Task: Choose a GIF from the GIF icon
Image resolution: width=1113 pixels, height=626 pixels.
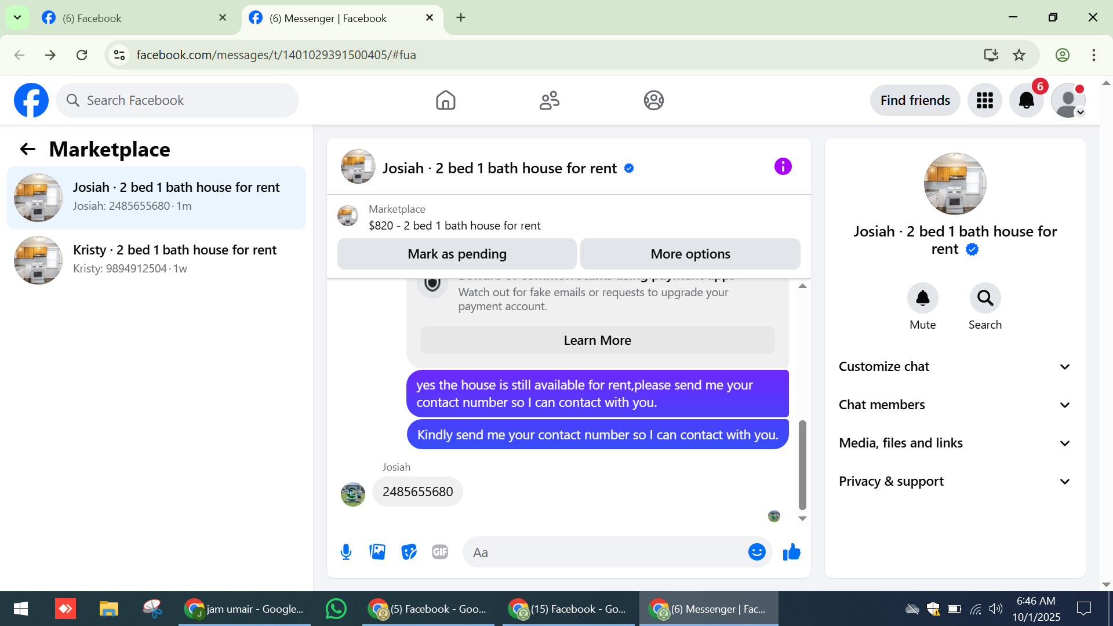Action: tap(440, 552)
